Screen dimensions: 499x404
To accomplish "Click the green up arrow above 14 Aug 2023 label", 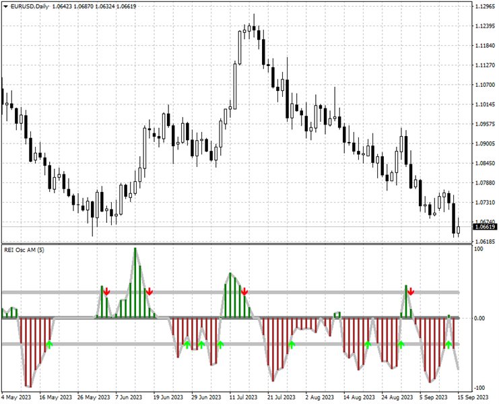I will coord(368,345).
